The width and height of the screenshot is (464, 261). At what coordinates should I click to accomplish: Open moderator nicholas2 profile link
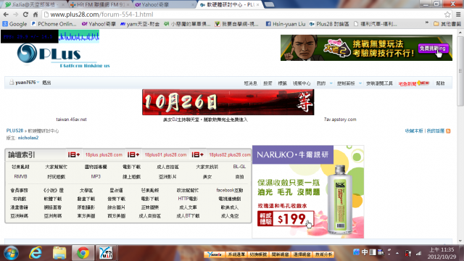pos(28,138)
